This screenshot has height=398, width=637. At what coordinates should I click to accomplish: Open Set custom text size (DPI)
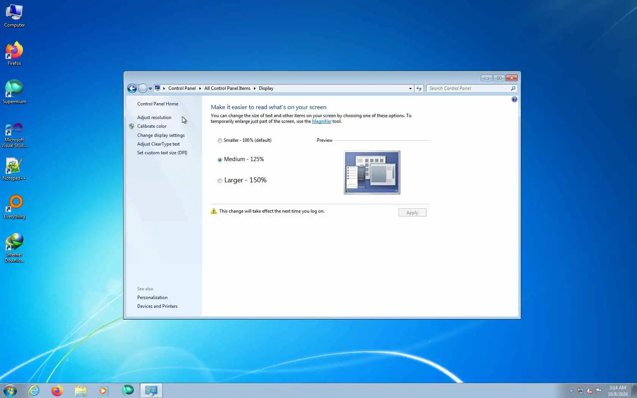[162, 153]
